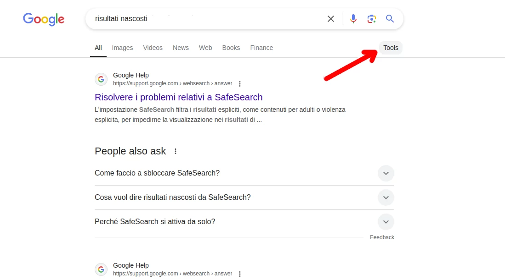Click the Tools button

(391, 48)
